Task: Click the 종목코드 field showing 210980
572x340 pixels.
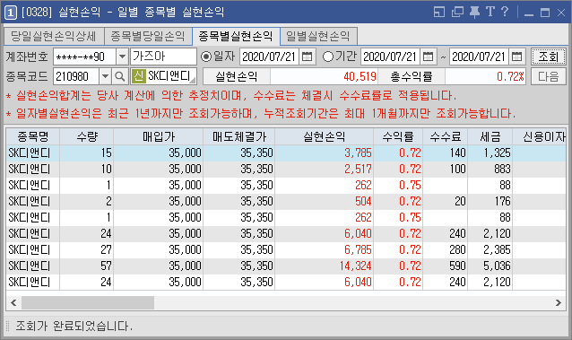Action: (x=76, y=76)
